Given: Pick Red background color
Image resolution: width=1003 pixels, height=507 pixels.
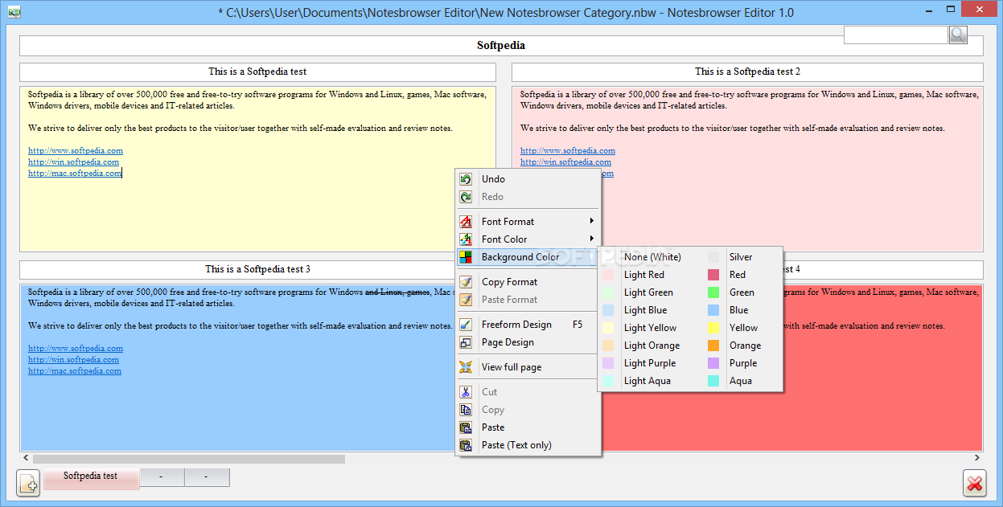Looking at the screenshot, I should [742, 275].
